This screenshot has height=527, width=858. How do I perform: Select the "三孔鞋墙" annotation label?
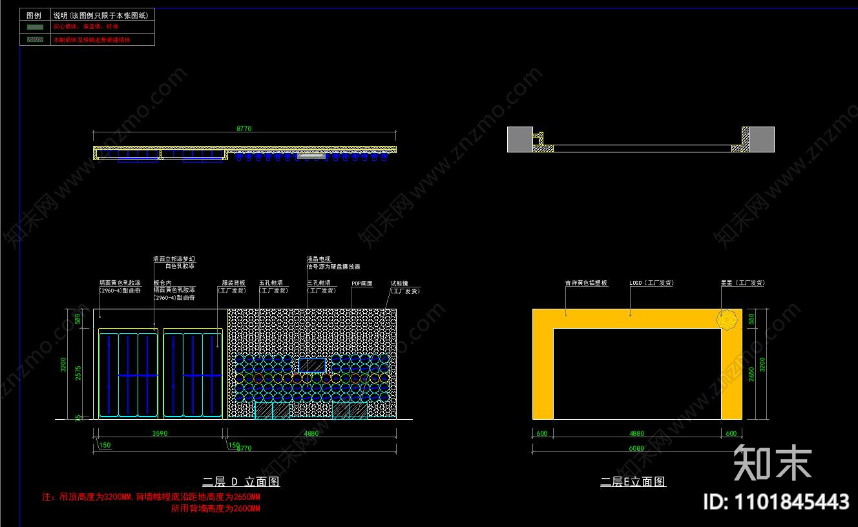pos(319,283)
